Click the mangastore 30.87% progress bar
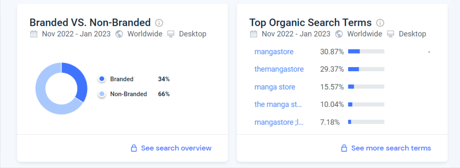The image size is (460, 168). [366, 51]
